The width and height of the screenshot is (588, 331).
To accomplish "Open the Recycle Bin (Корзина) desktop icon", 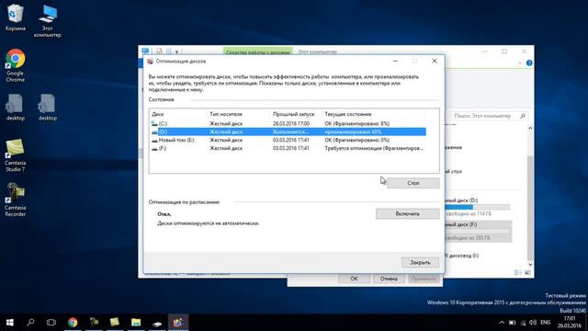I will [15, 17].
